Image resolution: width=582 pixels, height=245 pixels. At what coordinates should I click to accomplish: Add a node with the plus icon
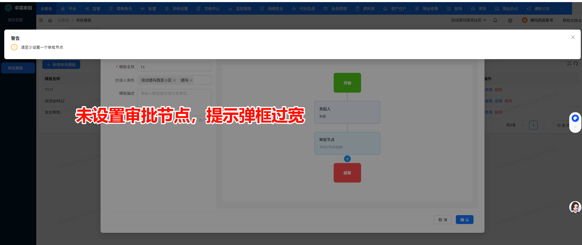point(347,159)
